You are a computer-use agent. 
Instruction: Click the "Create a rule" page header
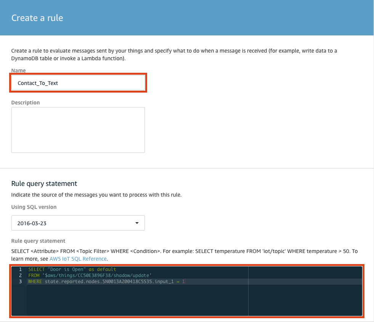[x=37, y=18]
